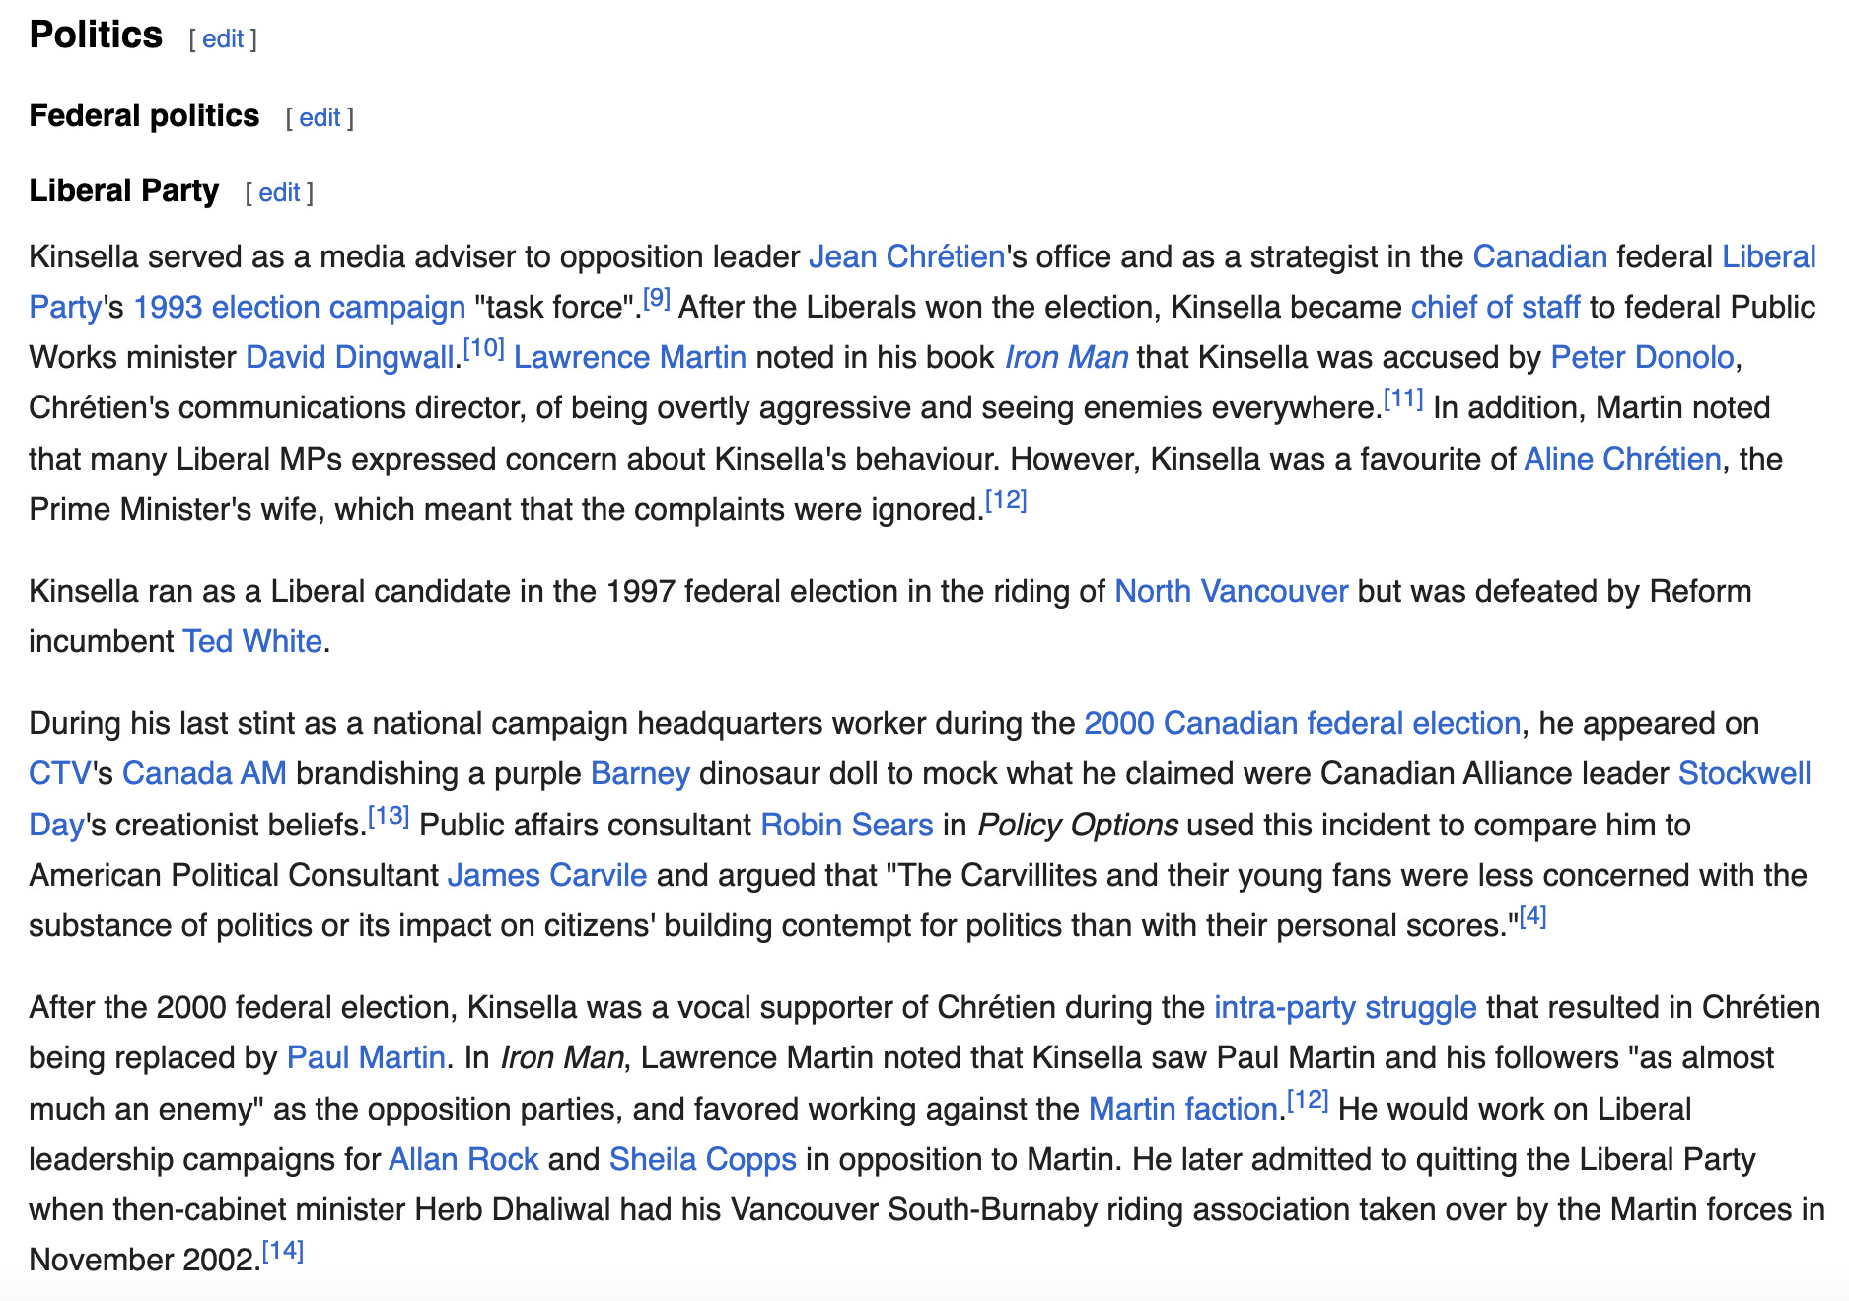The height and width of the screenshot is (1301, 1849).
Task: Open the 2000 Canadian federal election link
Action: (1302, 723)
